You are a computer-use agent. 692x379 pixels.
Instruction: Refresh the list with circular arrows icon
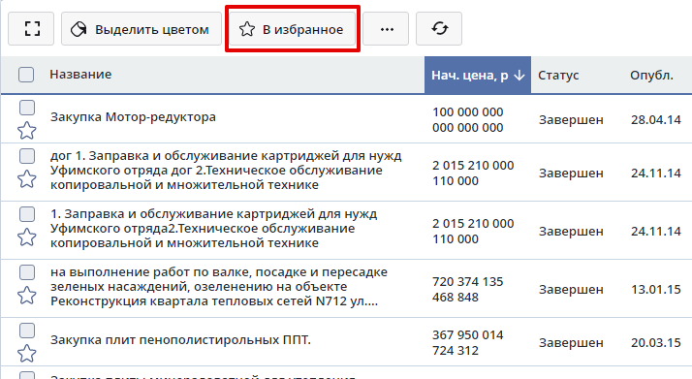pyautogui.click(x=439, y=29)
